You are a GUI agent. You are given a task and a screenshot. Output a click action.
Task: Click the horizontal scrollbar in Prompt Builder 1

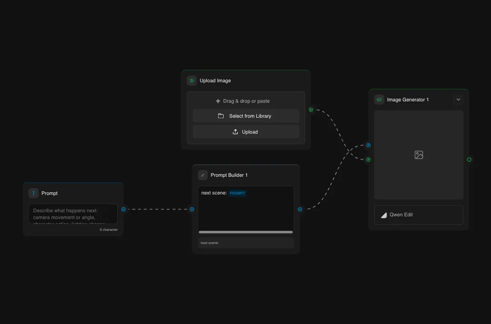tap(245, 232)
